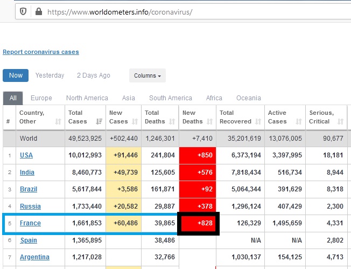Sort by Total Deaths column arrows

point(172,121)
